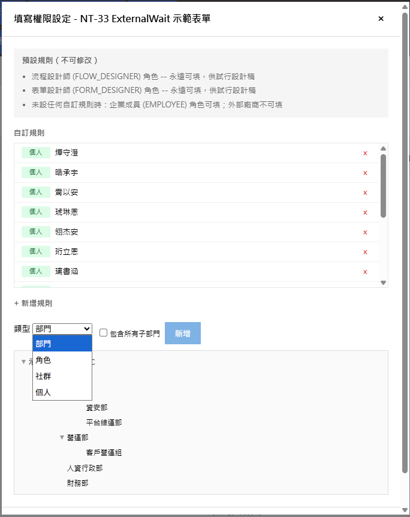Click the 企業成員 (EMPLOYEE) default rule line
The image size is (410, 517).
click(x=157, y=105)
